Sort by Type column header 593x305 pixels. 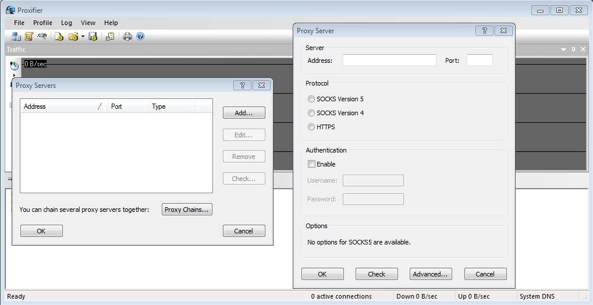[x=172, y=107]
